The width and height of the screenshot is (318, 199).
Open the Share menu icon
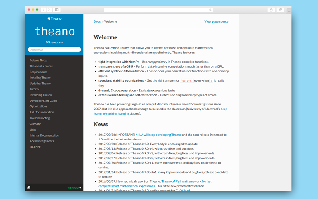(x=271, y=10)
